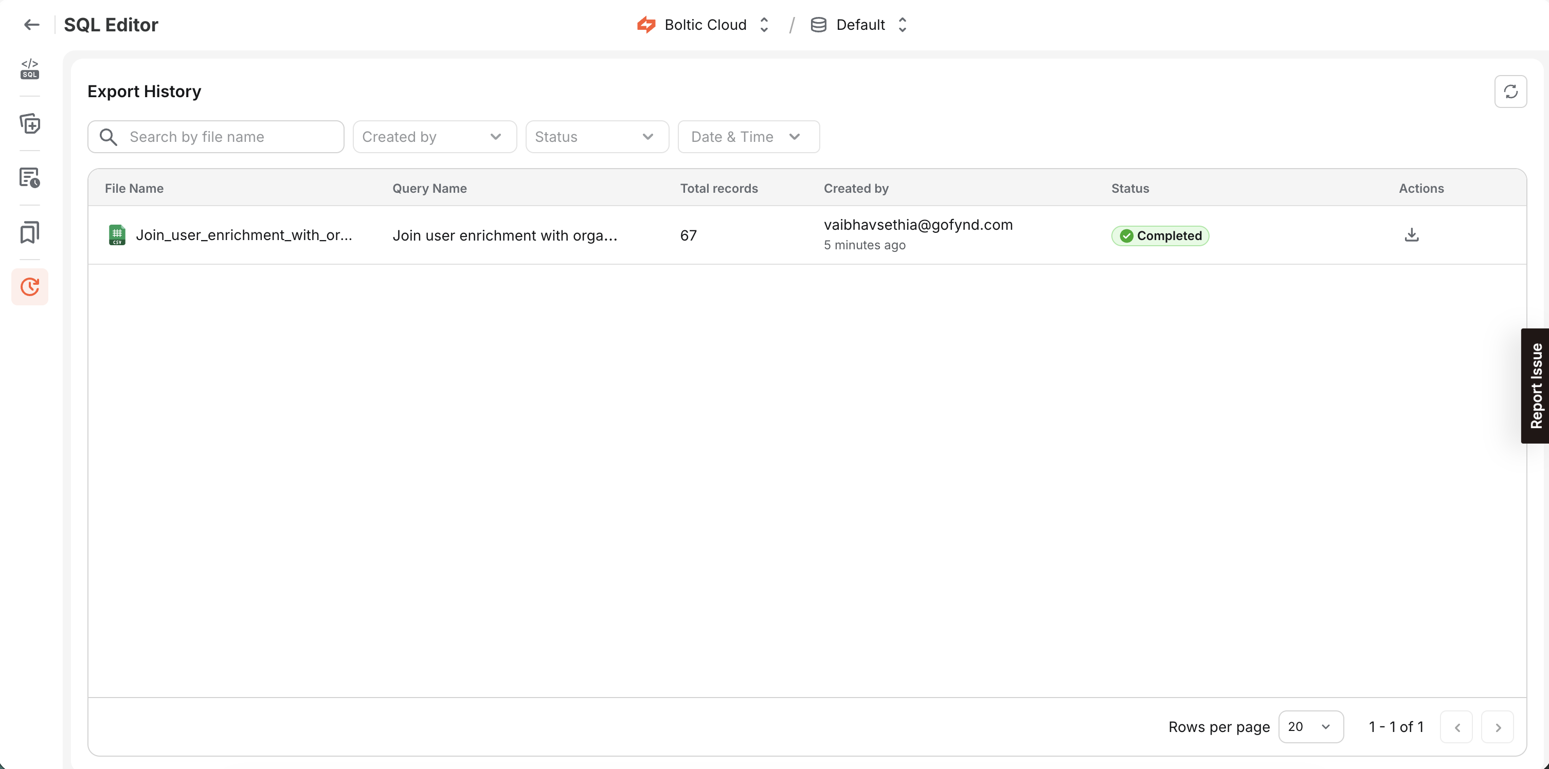Image resolution: width=1549 pixels, height=769 pixels.
Task: Click the Completed status badge
Action: [1160, 235]
